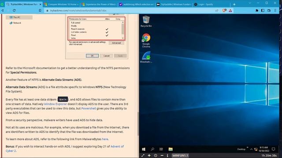The image size is (282, 158).
Task: Click the WINFUN1.1 machine name label
Action: click(180, 155)
